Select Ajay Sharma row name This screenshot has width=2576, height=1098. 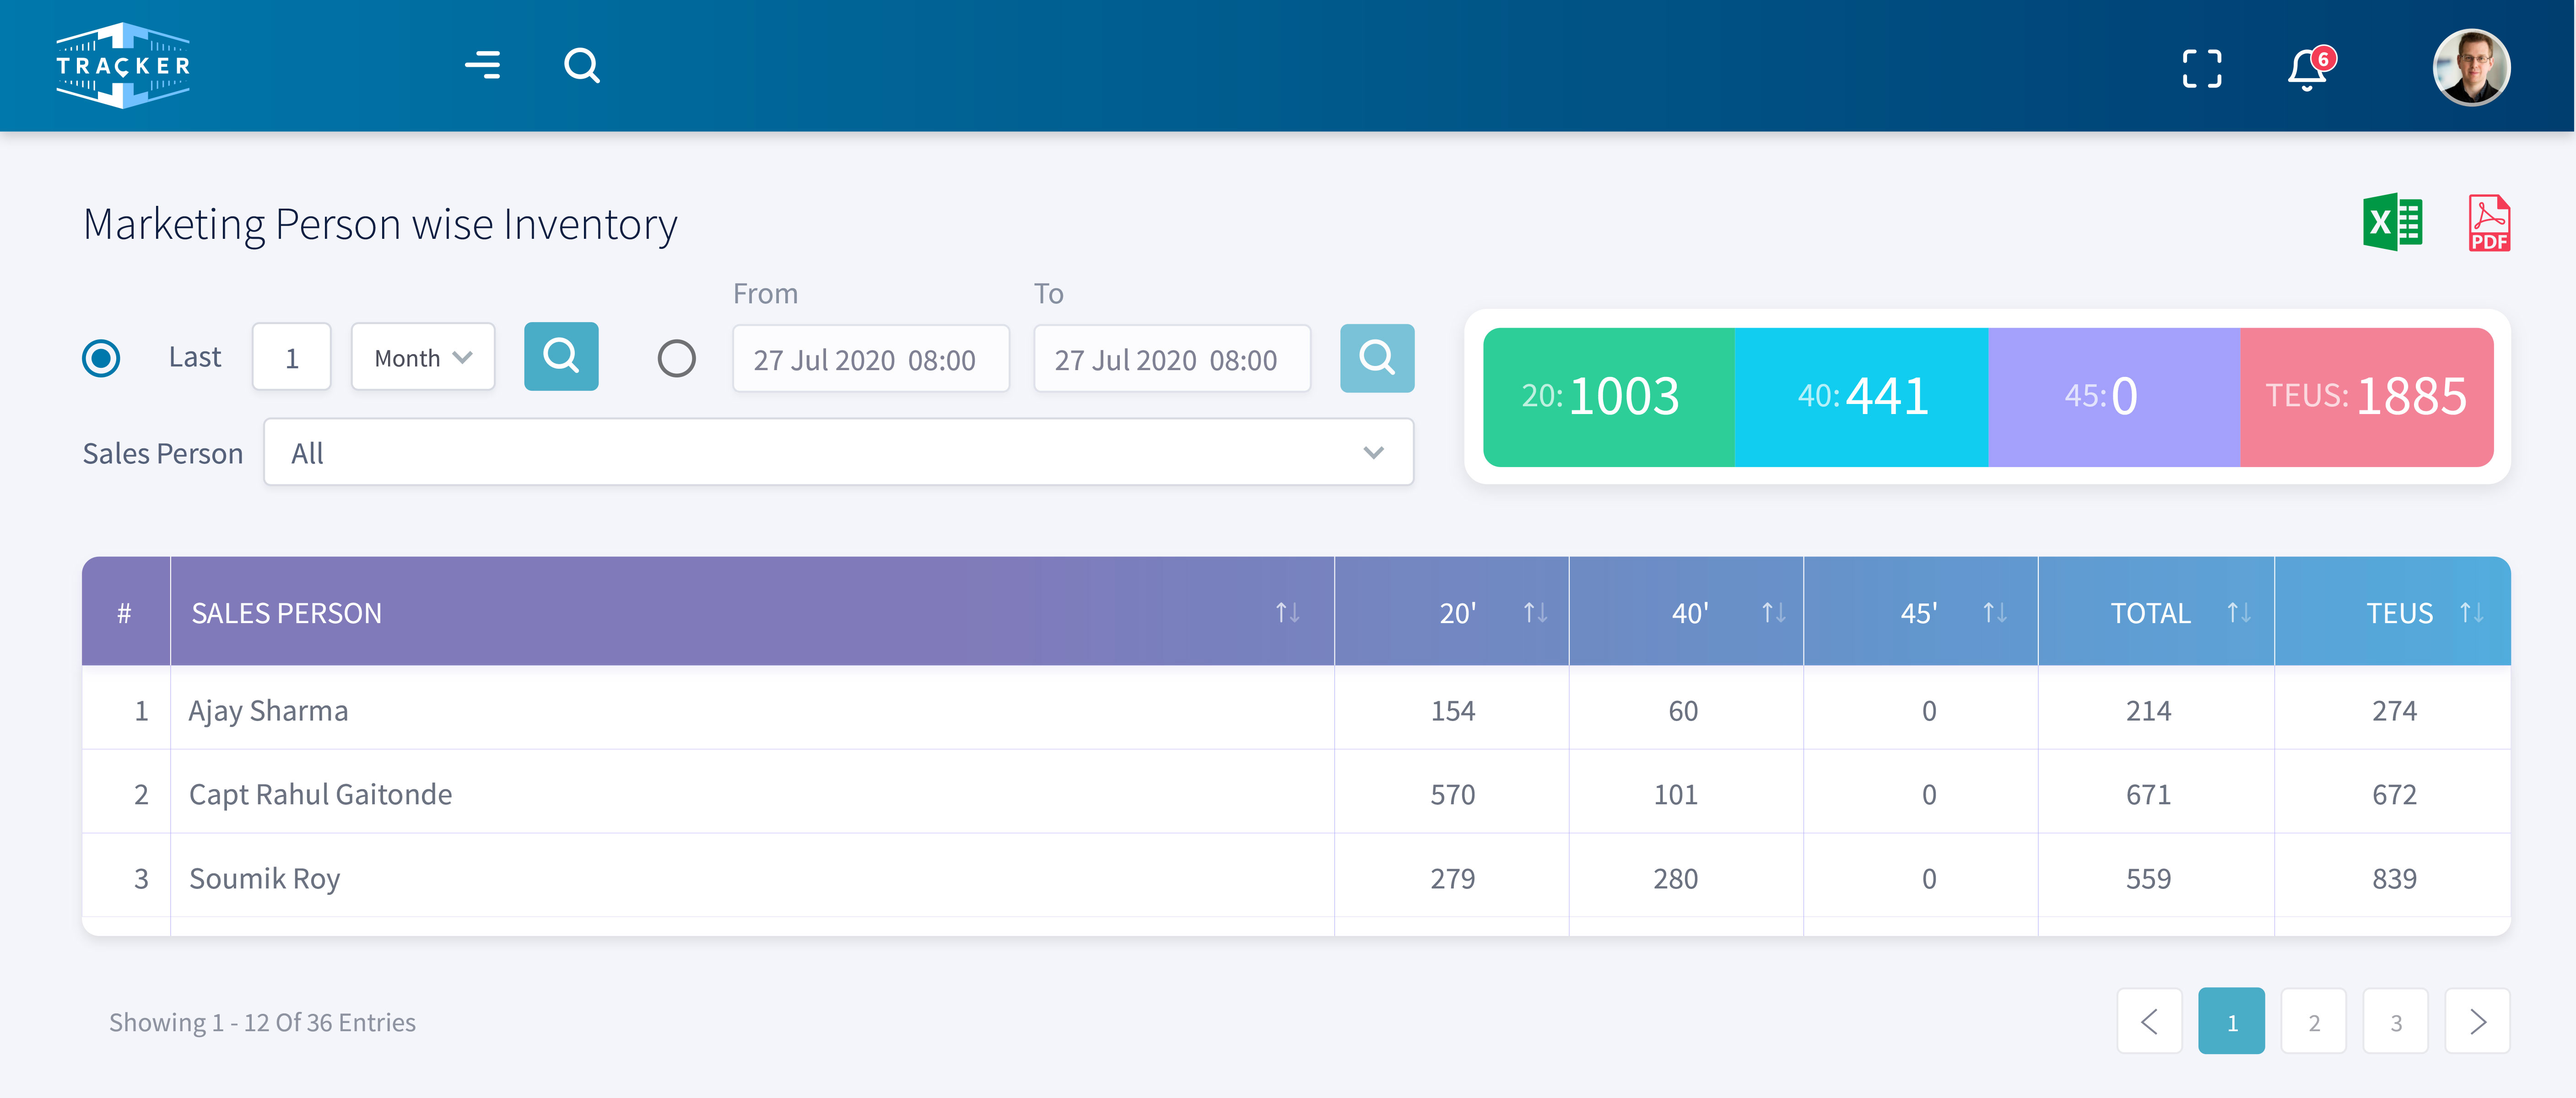pyautogui.click(x=269, y=711)
